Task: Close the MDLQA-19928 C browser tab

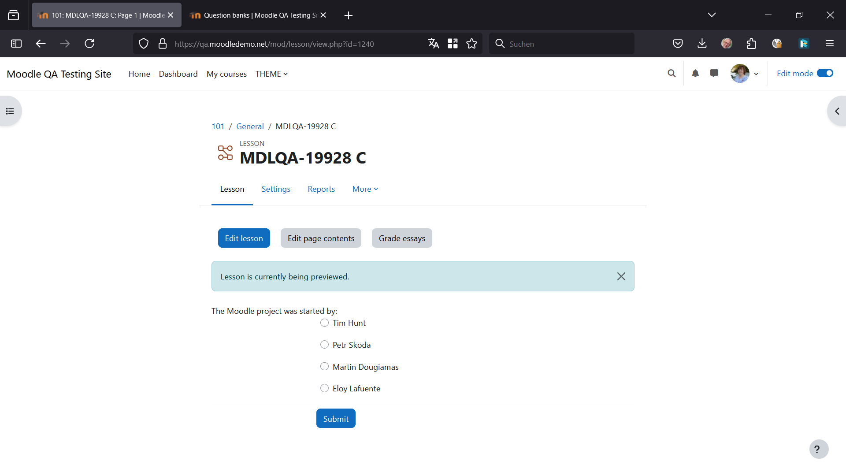Action: (x=171, y=15)
